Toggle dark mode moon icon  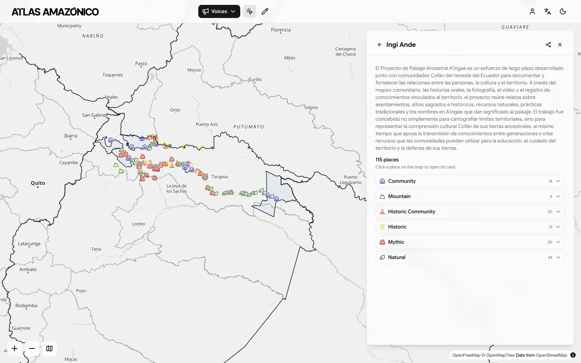563,11
